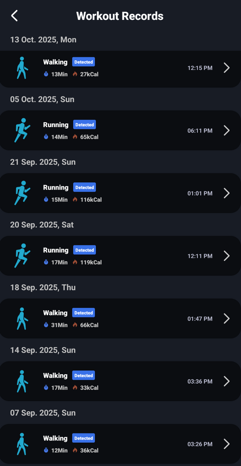This screenshot has width=241, height=466.
Task: Open details chevron for 01:01 PM run
Action: click(227, 193)
